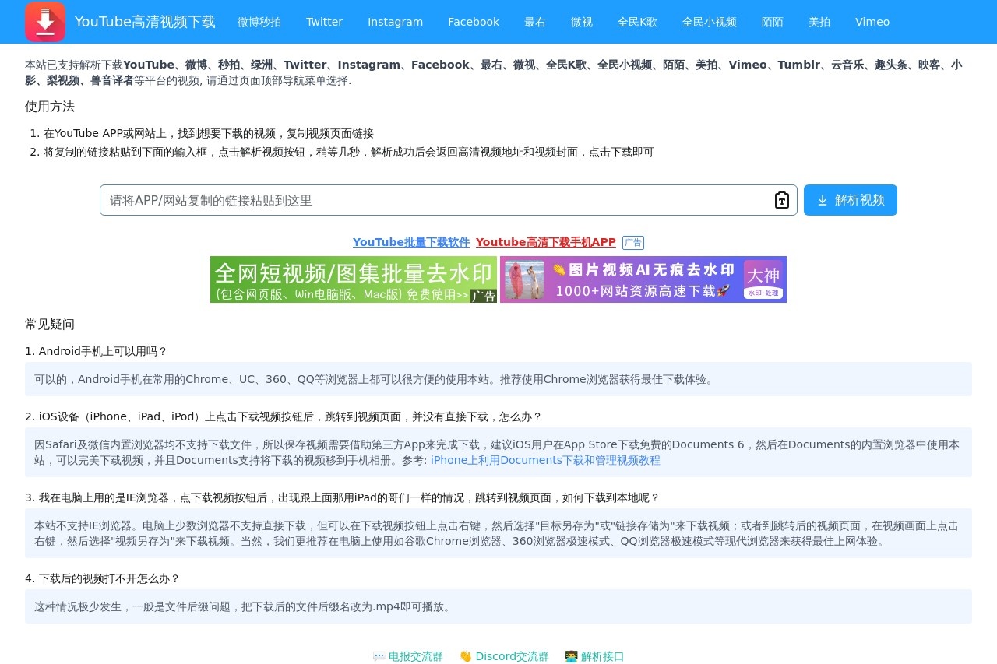Click the download arrow icon on 解析视频 button
Image resolution: width=997 pixels, height=664 pixels.
pos(823,200)
